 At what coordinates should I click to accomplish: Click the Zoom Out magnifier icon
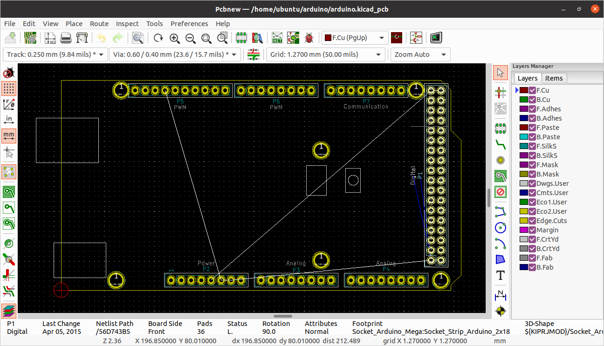pos(190,38)
